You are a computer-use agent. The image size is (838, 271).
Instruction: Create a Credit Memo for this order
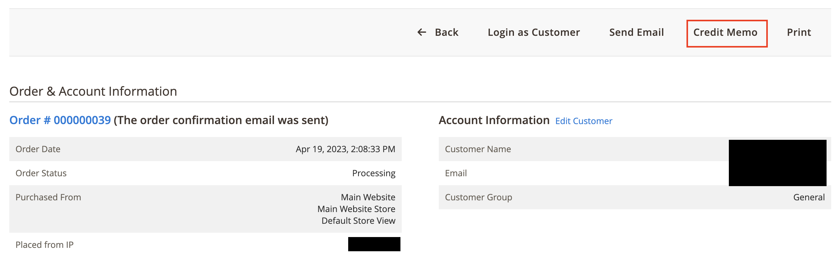tap(725, 32)
